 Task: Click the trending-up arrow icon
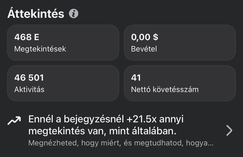(x=14, y=121)
